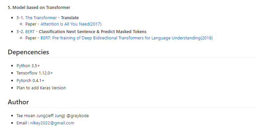This screenshot has height=135, width=259.
Task: Click the 5-1. item number
Action: (20, 18)
